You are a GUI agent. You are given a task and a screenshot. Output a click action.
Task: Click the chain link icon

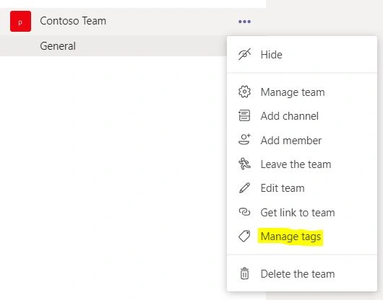244,212
